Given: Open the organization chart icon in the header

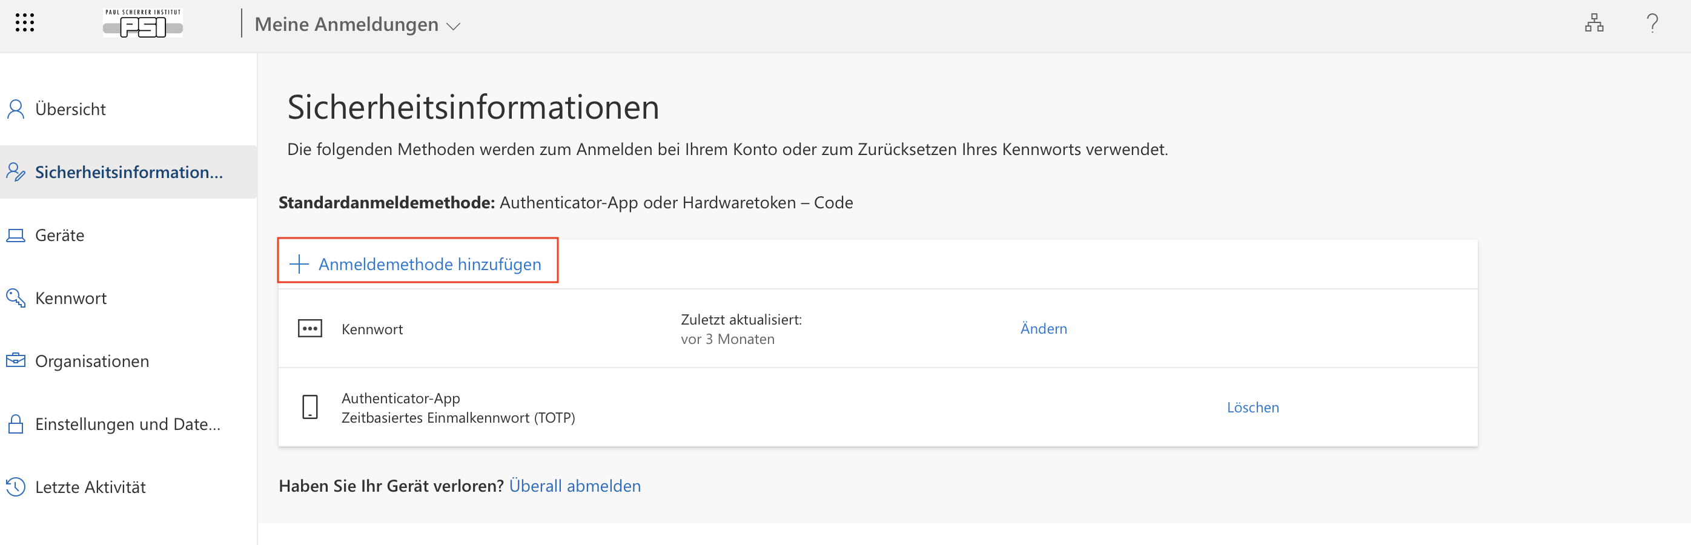Looking at the screenshot, I should coord(1594,23).
